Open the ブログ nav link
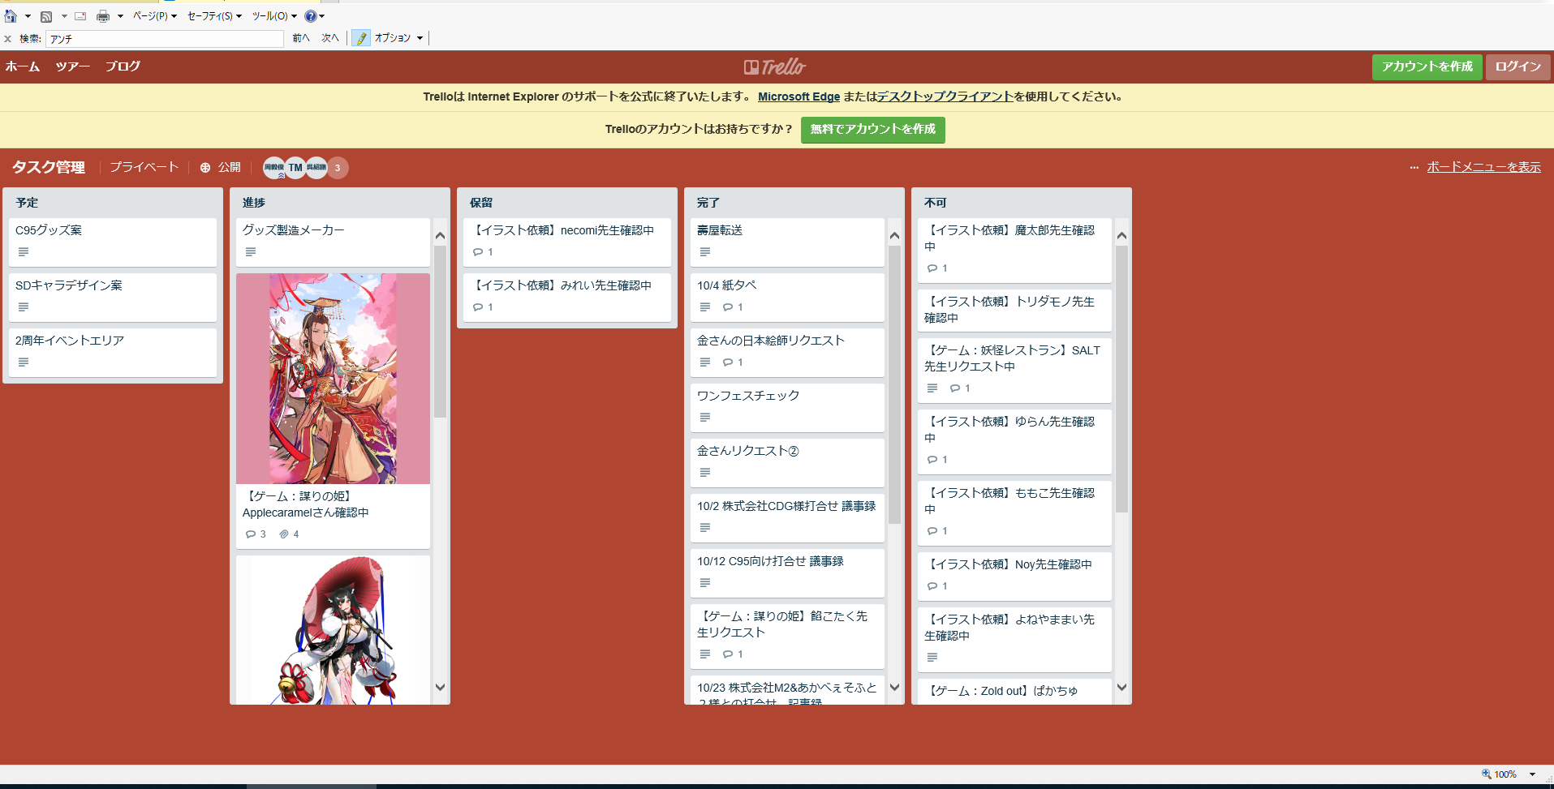The height and width of the screenshot is (789, 1554). [123, 66]
